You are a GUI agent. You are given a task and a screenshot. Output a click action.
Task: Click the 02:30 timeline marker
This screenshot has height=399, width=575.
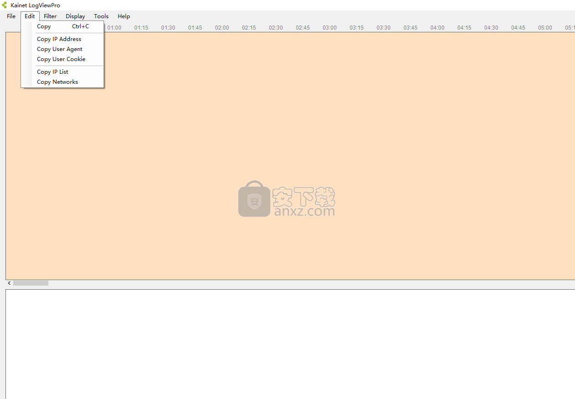(276, 28)
